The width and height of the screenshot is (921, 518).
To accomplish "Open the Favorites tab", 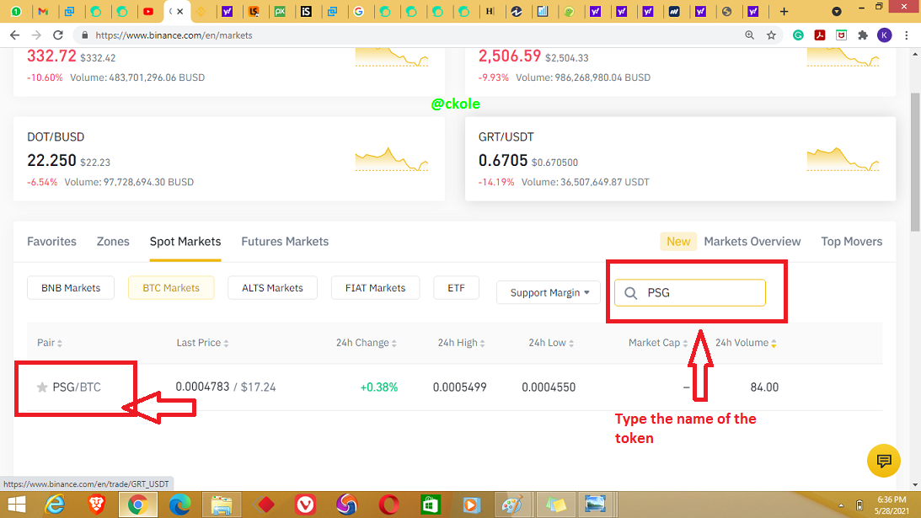I will point(51,242).
